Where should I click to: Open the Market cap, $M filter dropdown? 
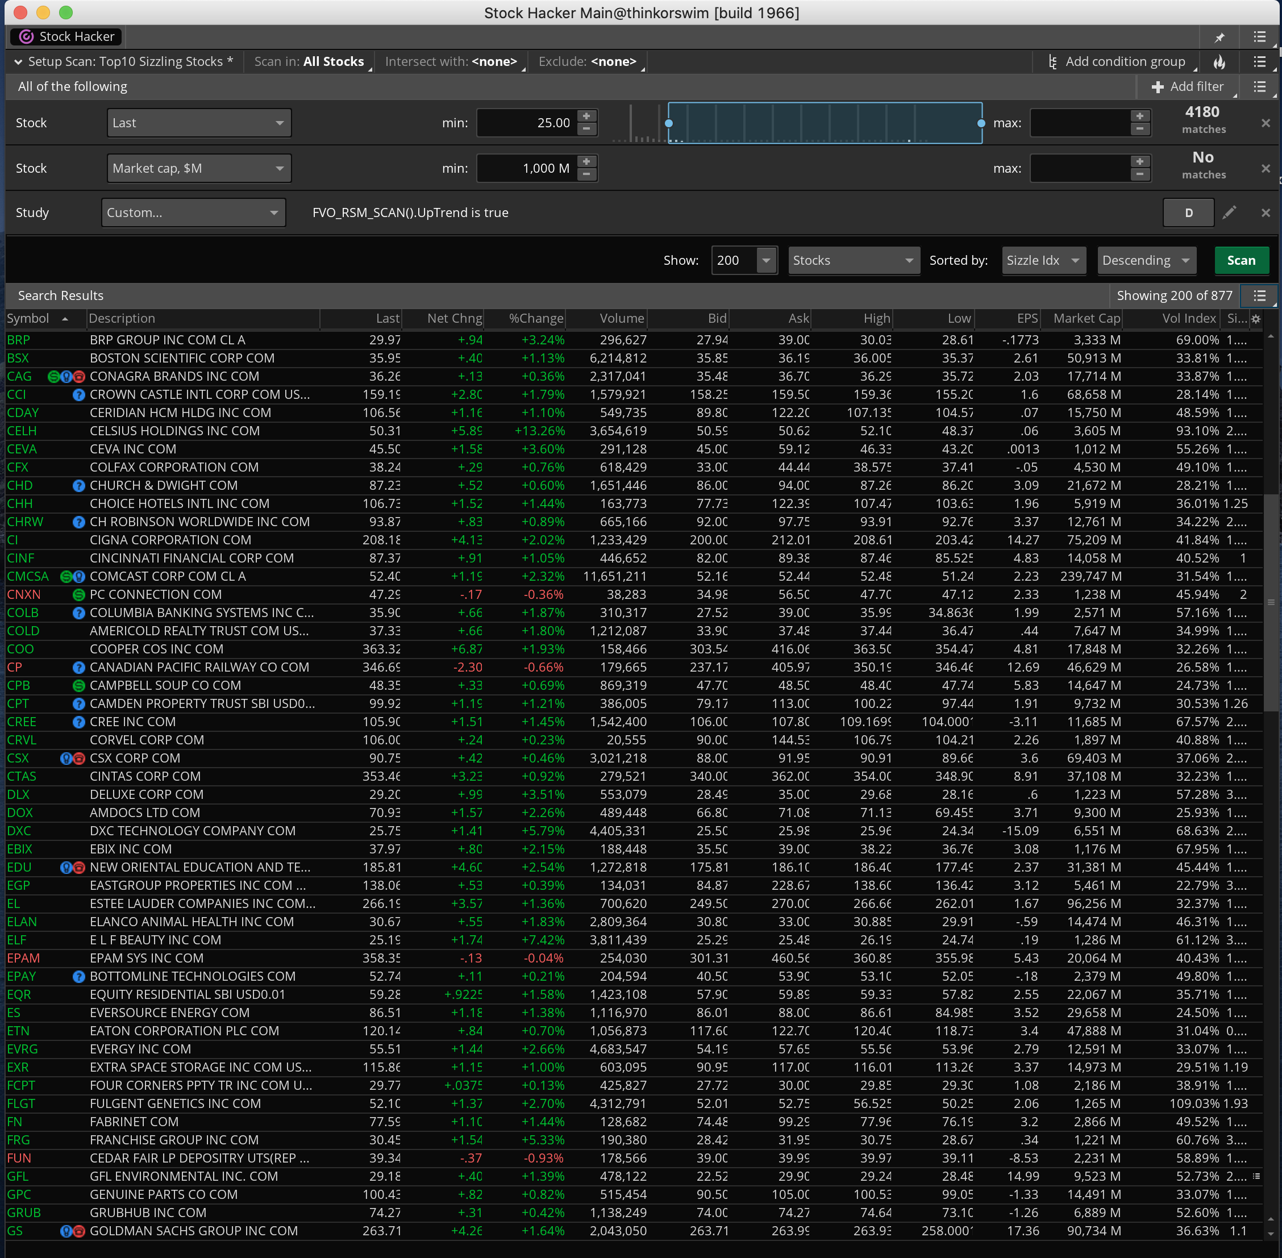[x=199, y=169]
